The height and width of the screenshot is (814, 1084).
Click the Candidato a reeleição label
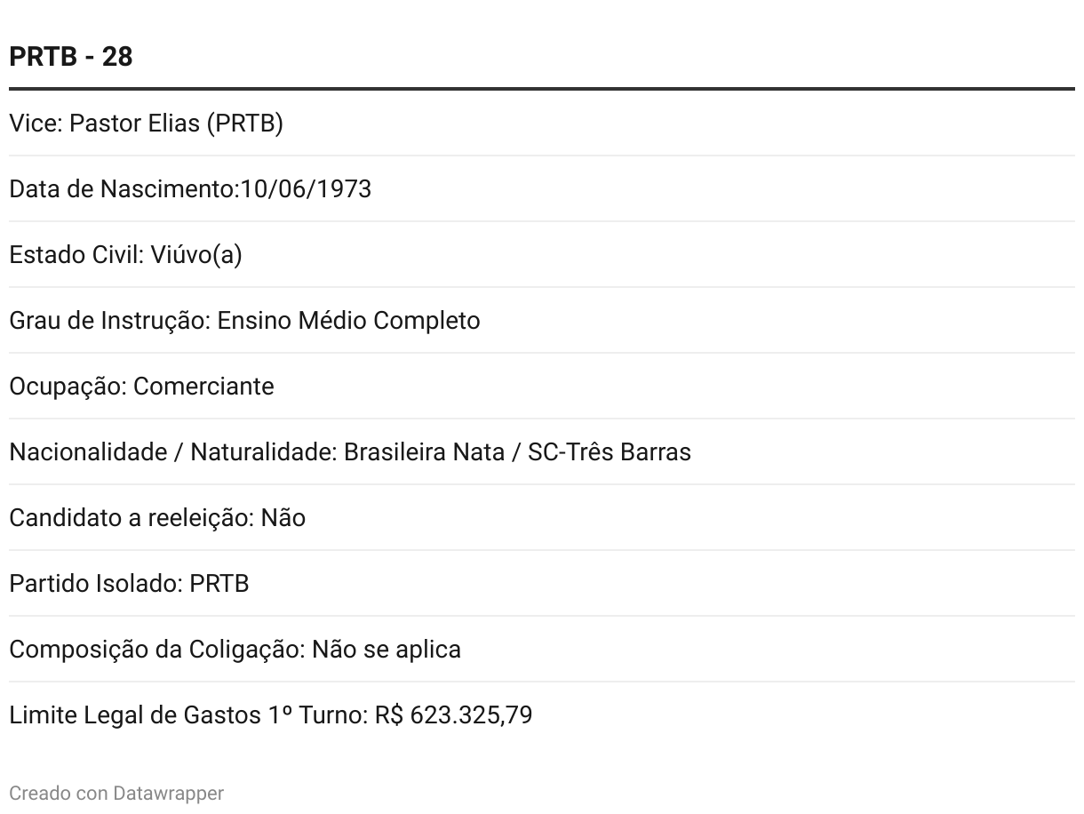coord(132,518)
